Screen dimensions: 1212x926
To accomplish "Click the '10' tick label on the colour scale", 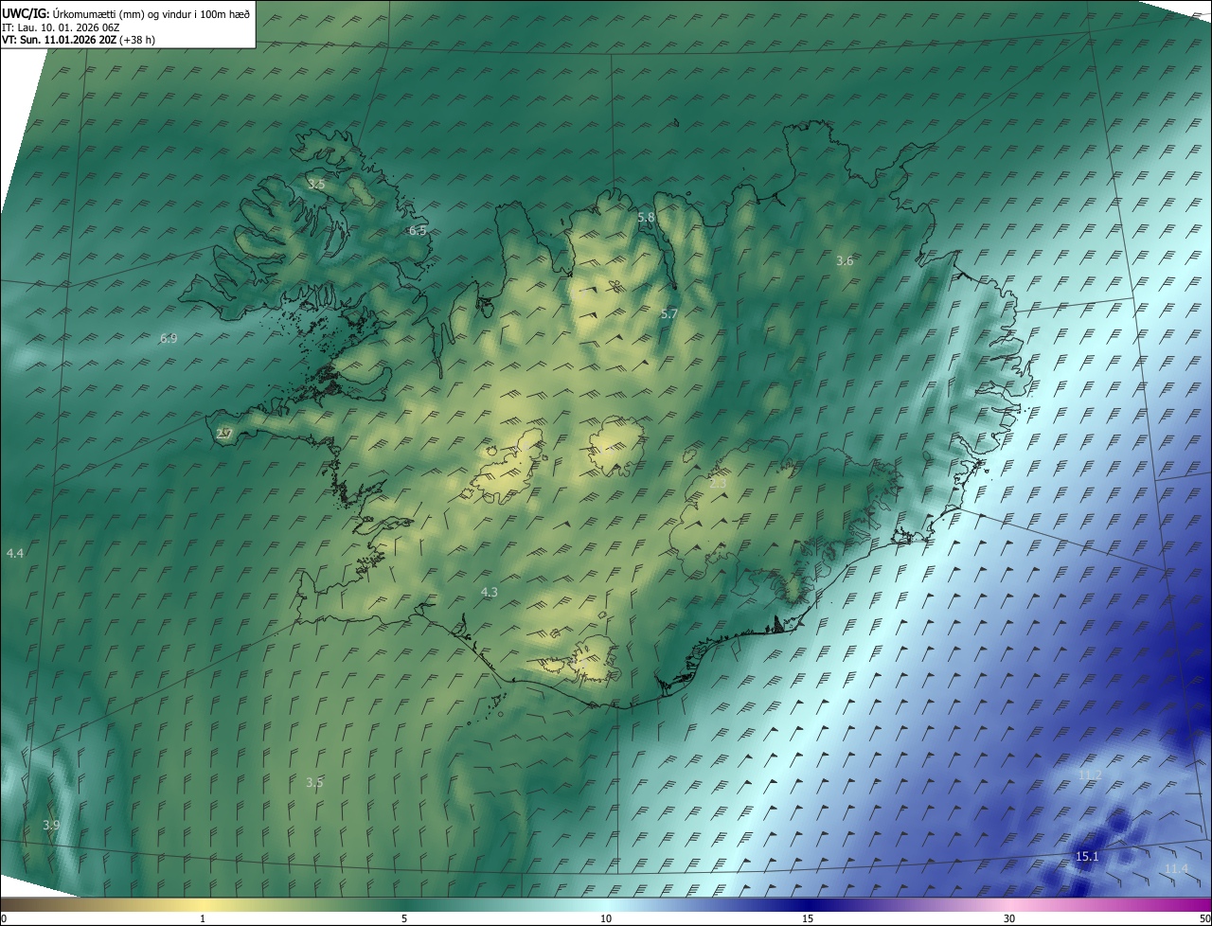I will (x=606, y=918).
